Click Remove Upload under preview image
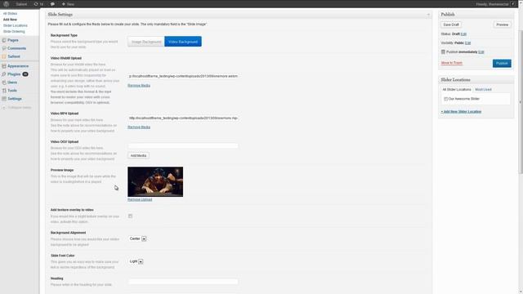Screen dimensions: 523x294 click(140, 199)
